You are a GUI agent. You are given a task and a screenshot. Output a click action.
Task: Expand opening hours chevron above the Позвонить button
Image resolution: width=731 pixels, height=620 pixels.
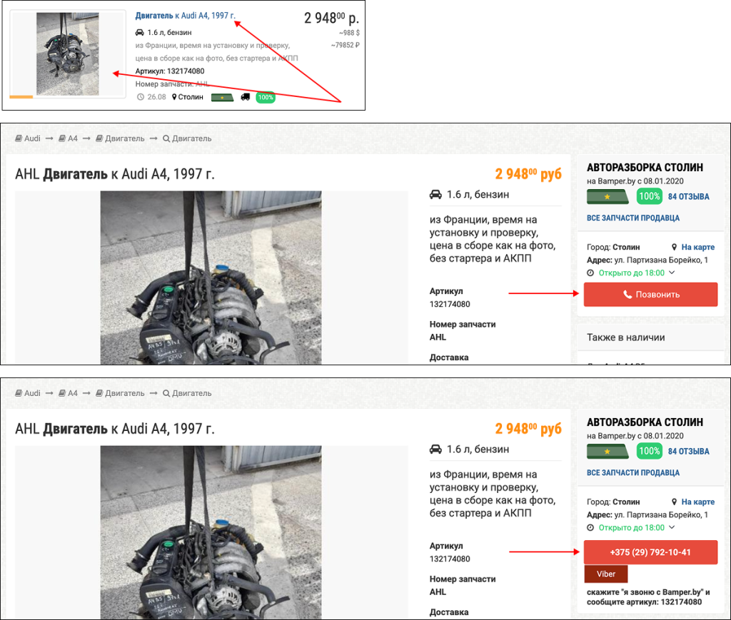pos(672,273)
